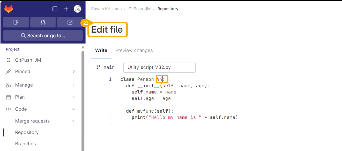Open Branches in the sidebar
The width and height of the screenshot is (342, 151).
pos(25,144)
